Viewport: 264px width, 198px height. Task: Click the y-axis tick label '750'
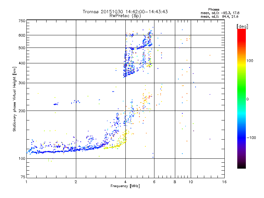click(22, 21)
